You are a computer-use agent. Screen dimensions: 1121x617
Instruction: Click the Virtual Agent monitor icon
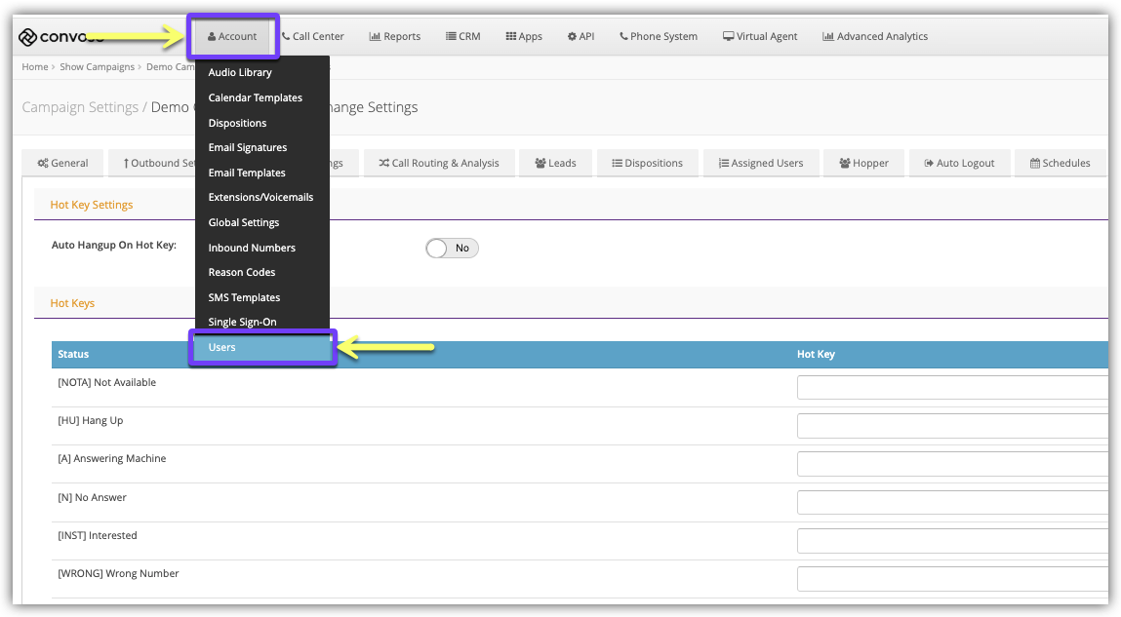[x=728, y=37]
